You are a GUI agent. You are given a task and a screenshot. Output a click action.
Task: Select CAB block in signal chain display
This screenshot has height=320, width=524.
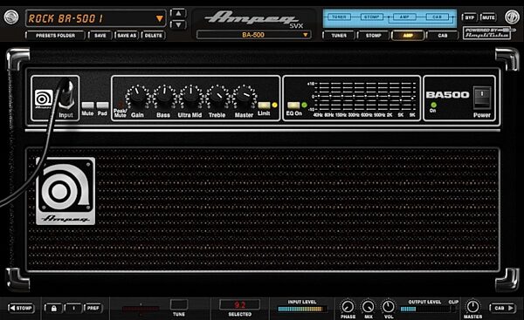pyautogui.click(x=438, y=17)
